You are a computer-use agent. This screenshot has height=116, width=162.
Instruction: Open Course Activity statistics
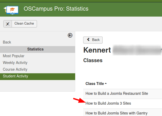point(15,69)
